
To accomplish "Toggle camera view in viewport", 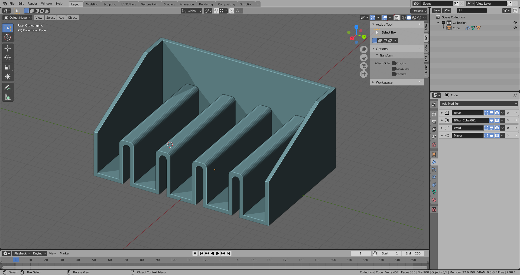I will tap(364, 66).
